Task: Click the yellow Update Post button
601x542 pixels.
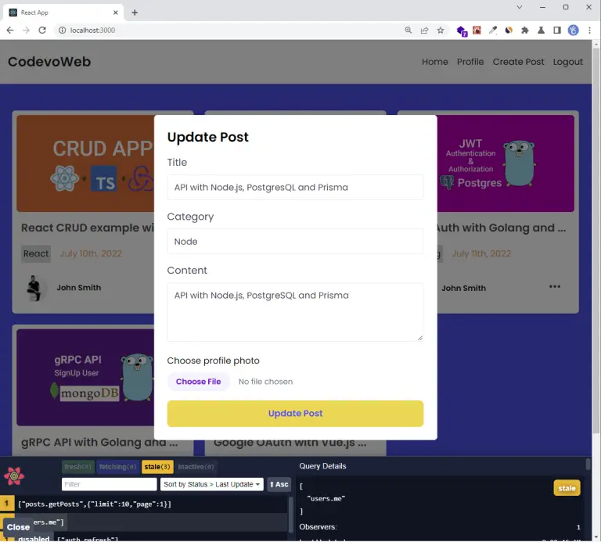Action: tap(295, 413)
